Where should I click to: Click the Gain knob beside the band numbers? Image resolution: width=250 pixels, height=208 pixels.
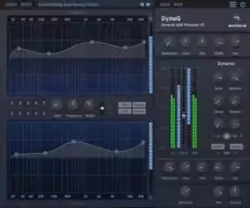point(57,105)
